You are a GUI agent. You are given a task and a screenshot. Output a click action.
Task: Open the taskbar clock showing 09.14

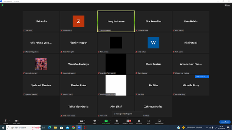click(x=221, y=127)
